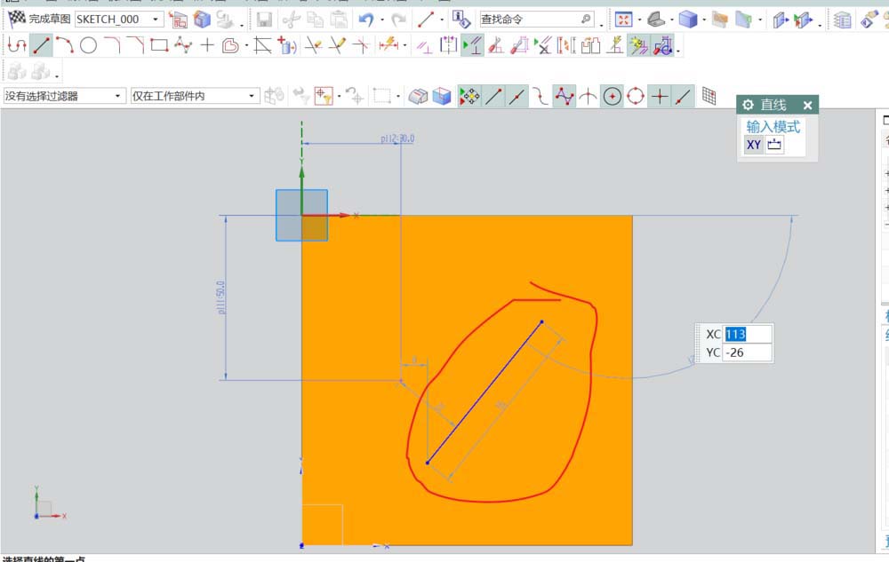Image resolution: width=889 pixels, height=562 pixels.
Task: Select XY coordinate input mode
Action: tap(754, 145)
